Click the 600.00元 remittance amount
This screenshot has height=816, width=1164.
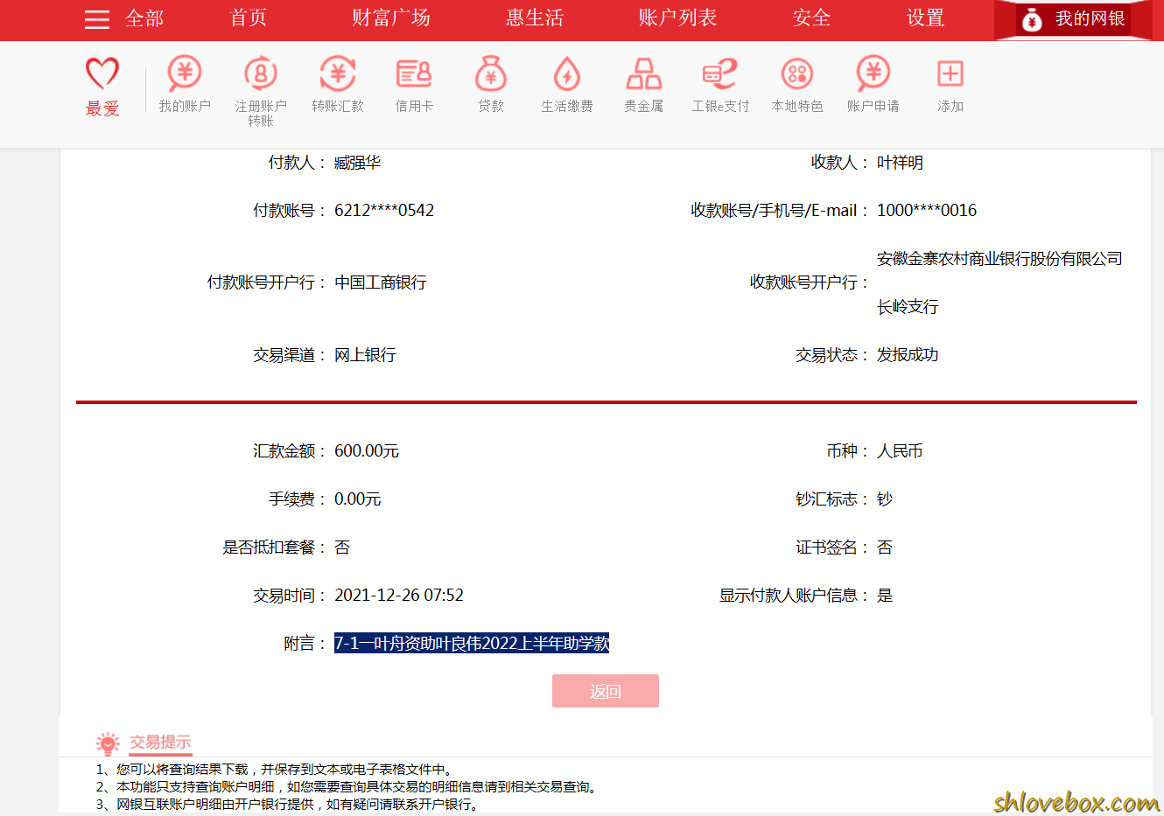tap(367, 451)
